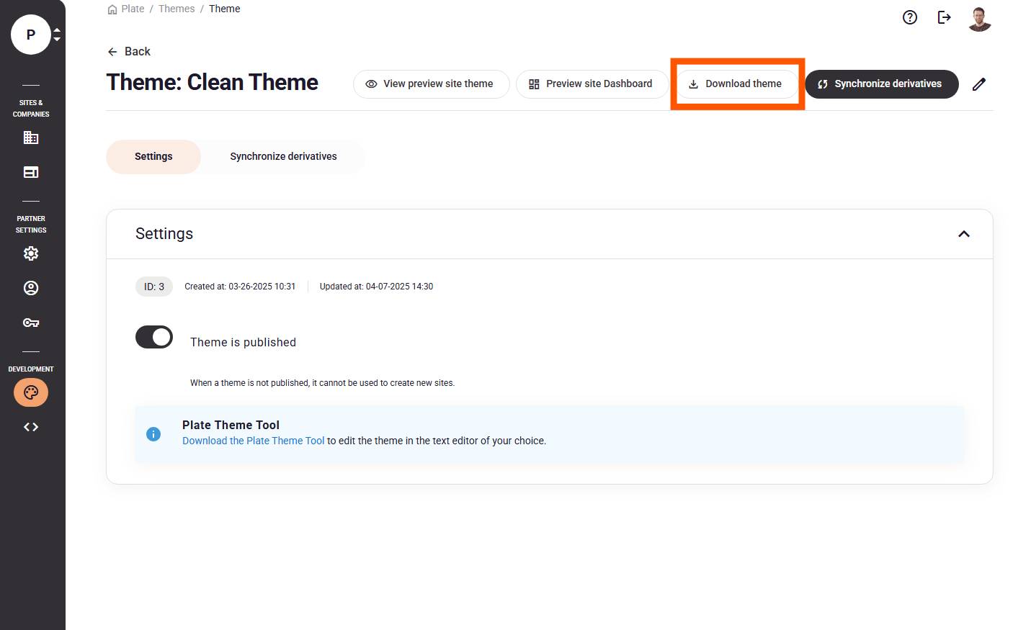
Task: Switch to the Synchronize derivatives tab
Action: (283, 156)
